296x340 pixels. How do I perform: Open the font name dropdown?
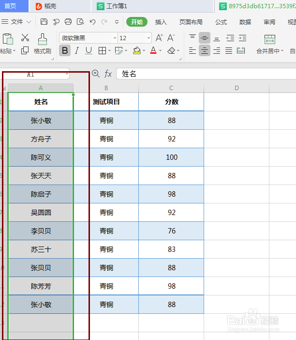pos(115,38)
